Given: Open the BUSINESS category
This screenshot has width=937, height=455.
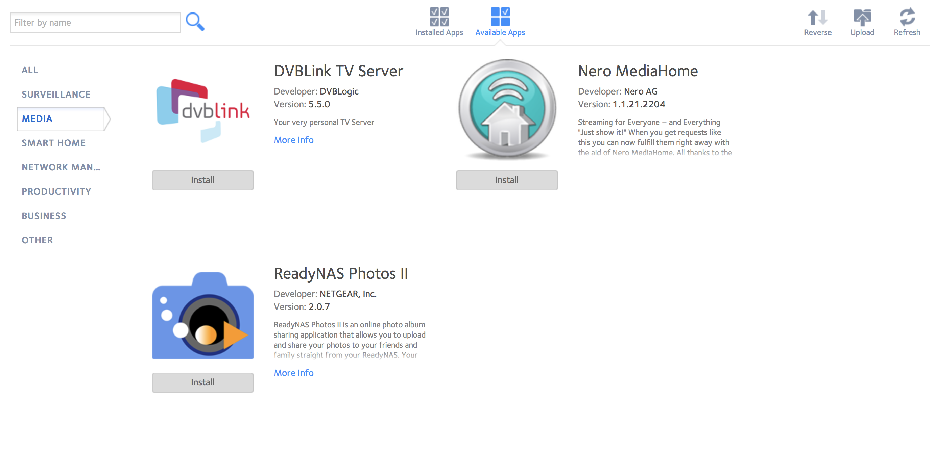Looking at the screenshot, I should point(44,216).
